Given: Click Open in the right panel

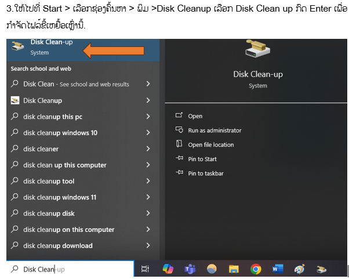Looking at the screenshot, I should [x=195, y=116].
